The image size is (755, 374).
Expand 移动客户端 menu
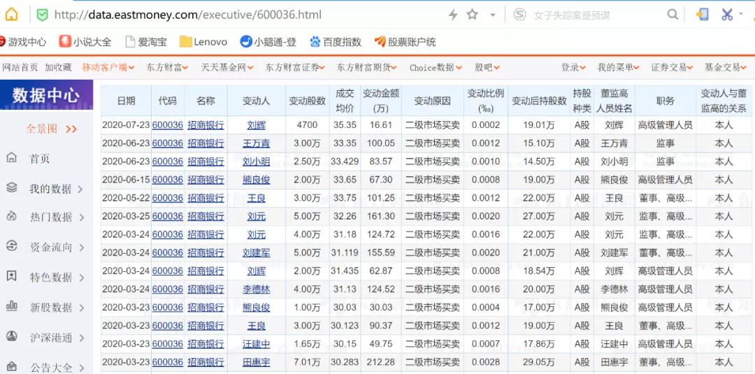pos(108,67)
